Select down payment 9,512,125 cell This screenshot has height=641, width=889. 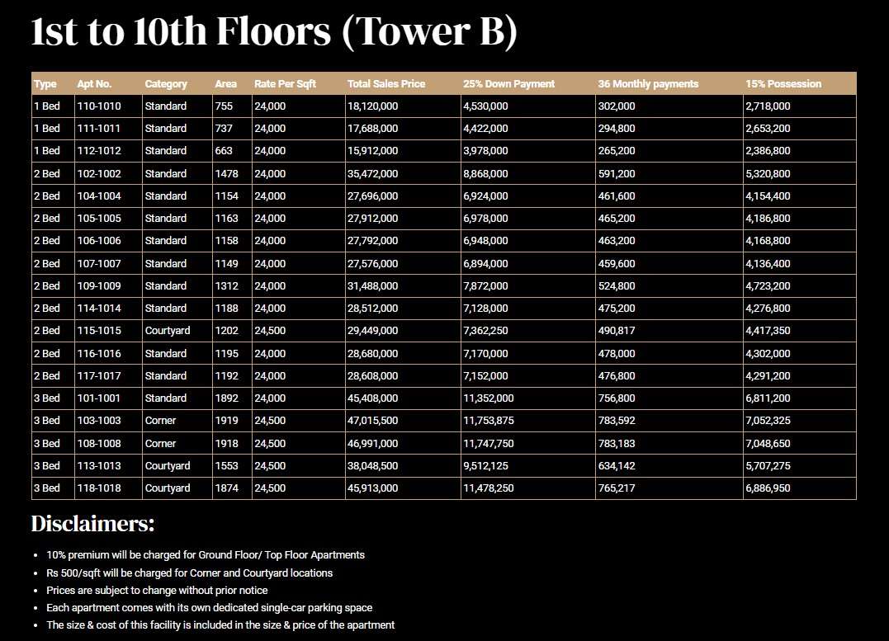pyautogui.click(x=527, y=466)
